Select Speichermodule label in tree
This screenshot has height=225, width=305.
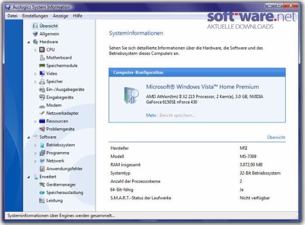pyautogui.click(x=62, y=66)
